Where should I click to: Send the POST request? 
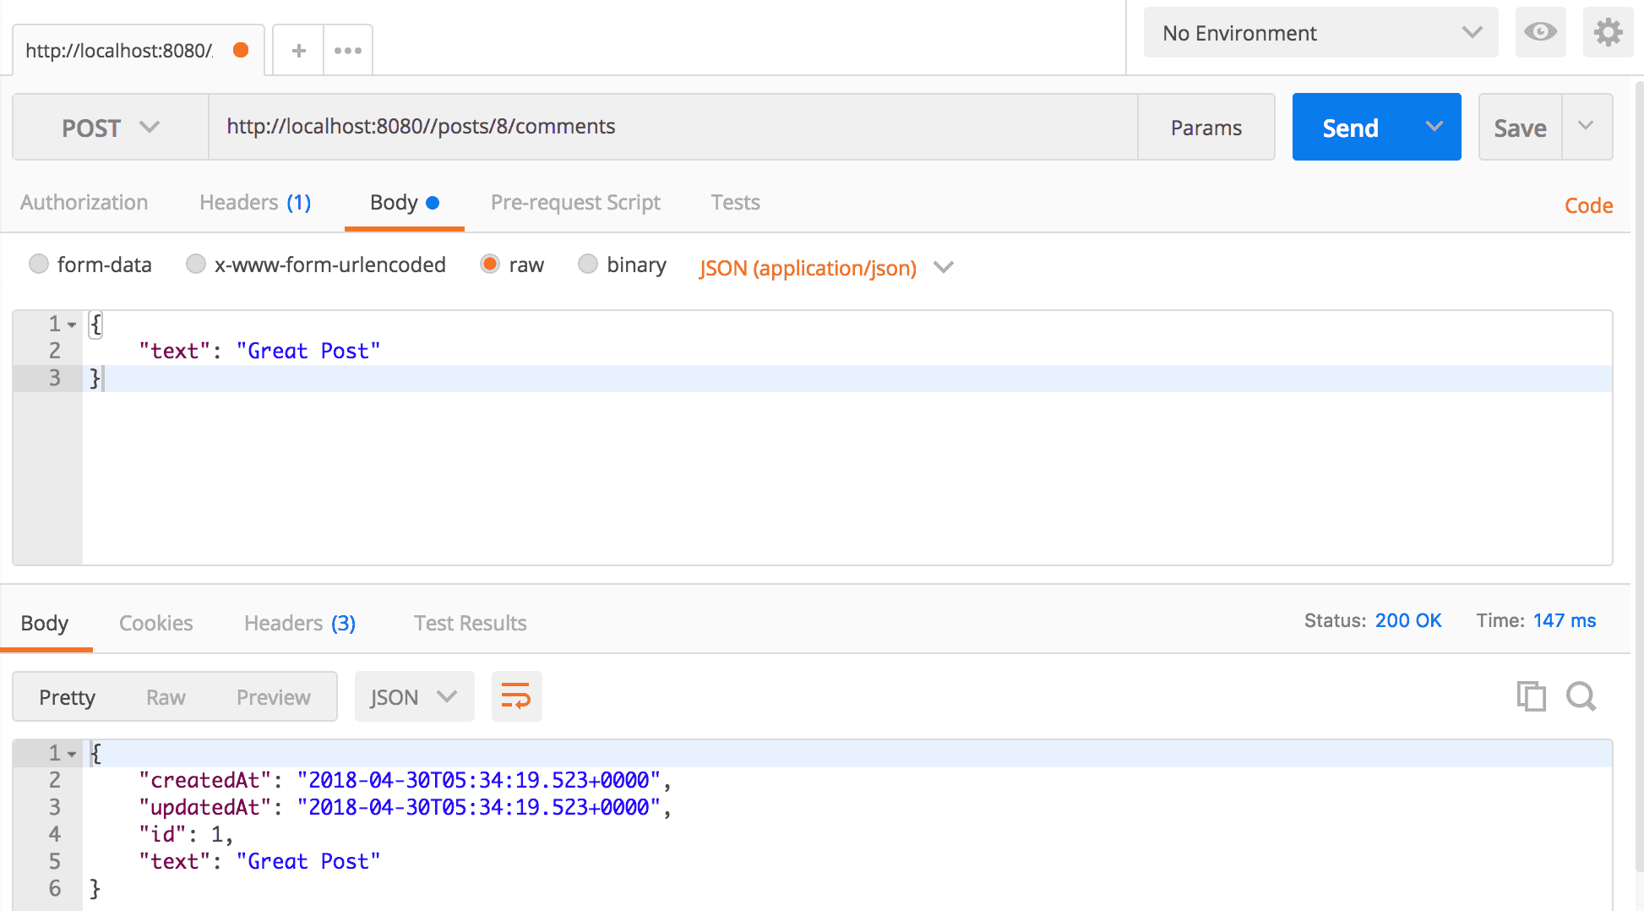point(1350,127)
